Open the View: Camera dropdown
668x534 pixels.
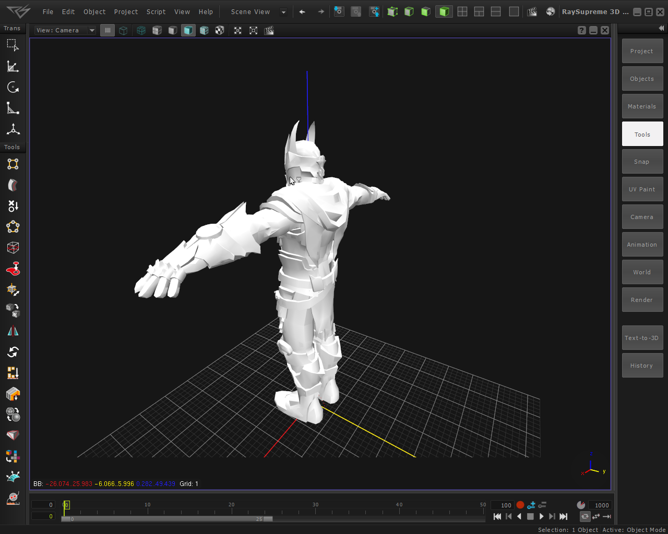click(x=65, y=30)
